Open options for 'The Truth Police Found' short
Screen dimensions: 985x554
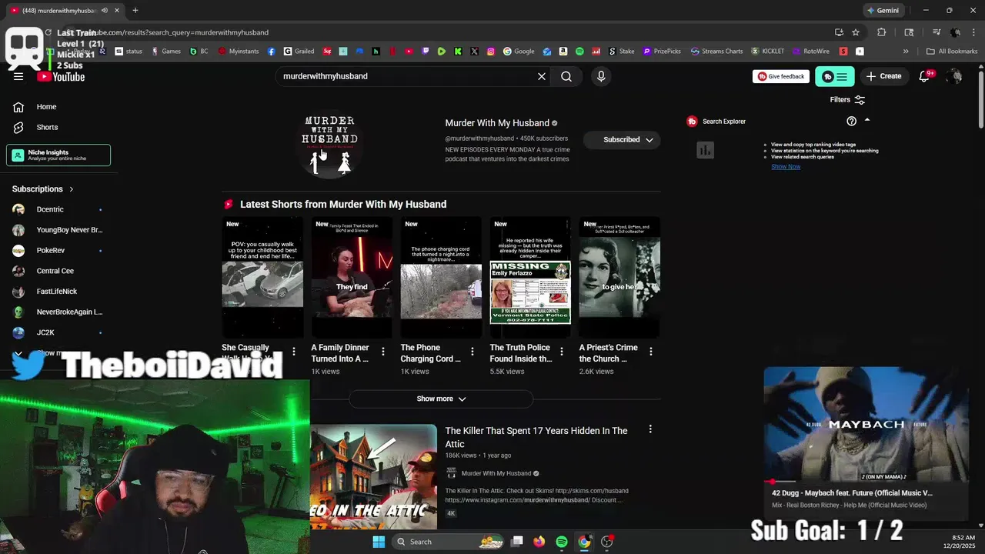pos(561,352)
